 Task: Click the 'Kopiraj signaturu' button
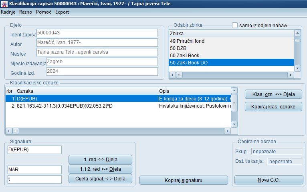pyautogui.click(x=184, y=180)
